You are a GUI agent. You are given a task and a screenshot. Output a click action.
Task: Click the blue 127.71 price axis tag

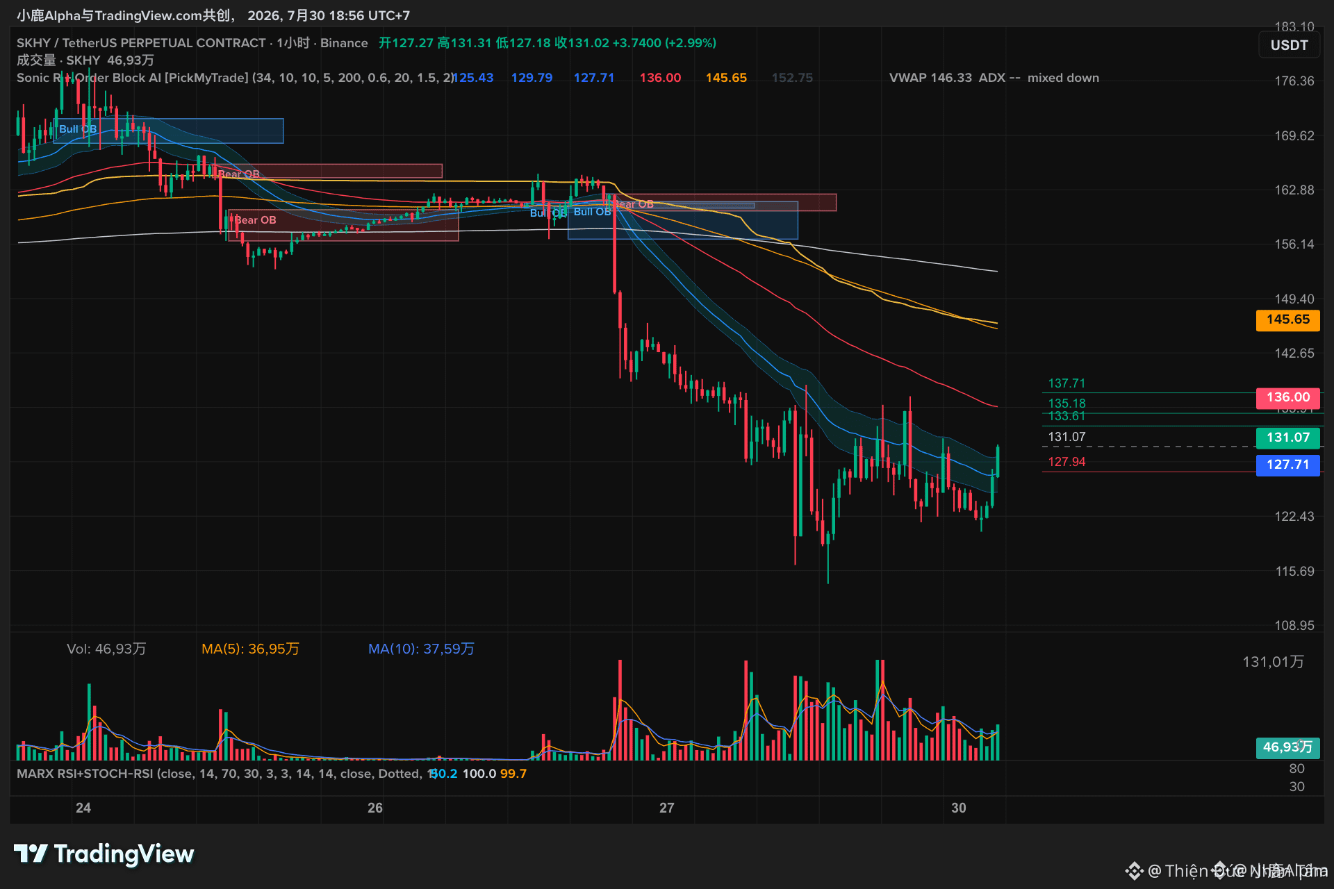pyautogui.click(x=1288, y=465)
